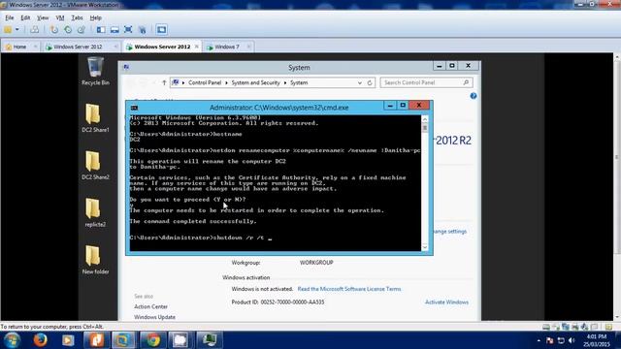Open the Action Center link
This screenshot has width=621, height=349.
tap(151, 306)
